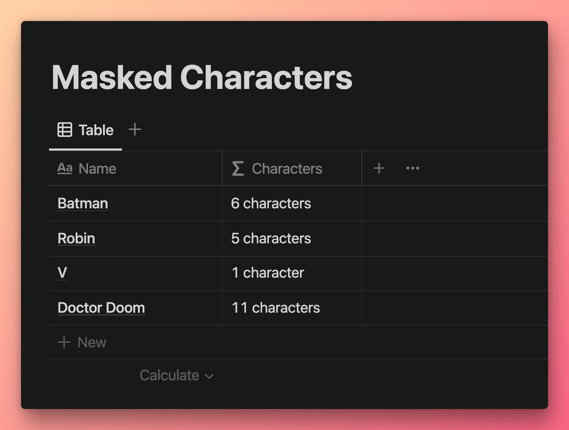
Task: Open the Table view tab
Action: pos(85,130)
